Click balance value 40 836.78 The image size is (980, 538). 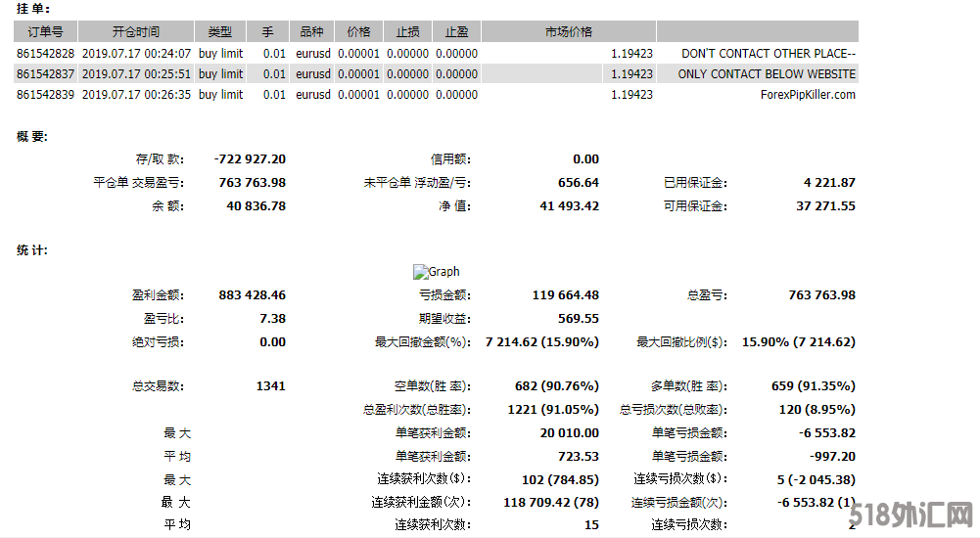(257, 206)
